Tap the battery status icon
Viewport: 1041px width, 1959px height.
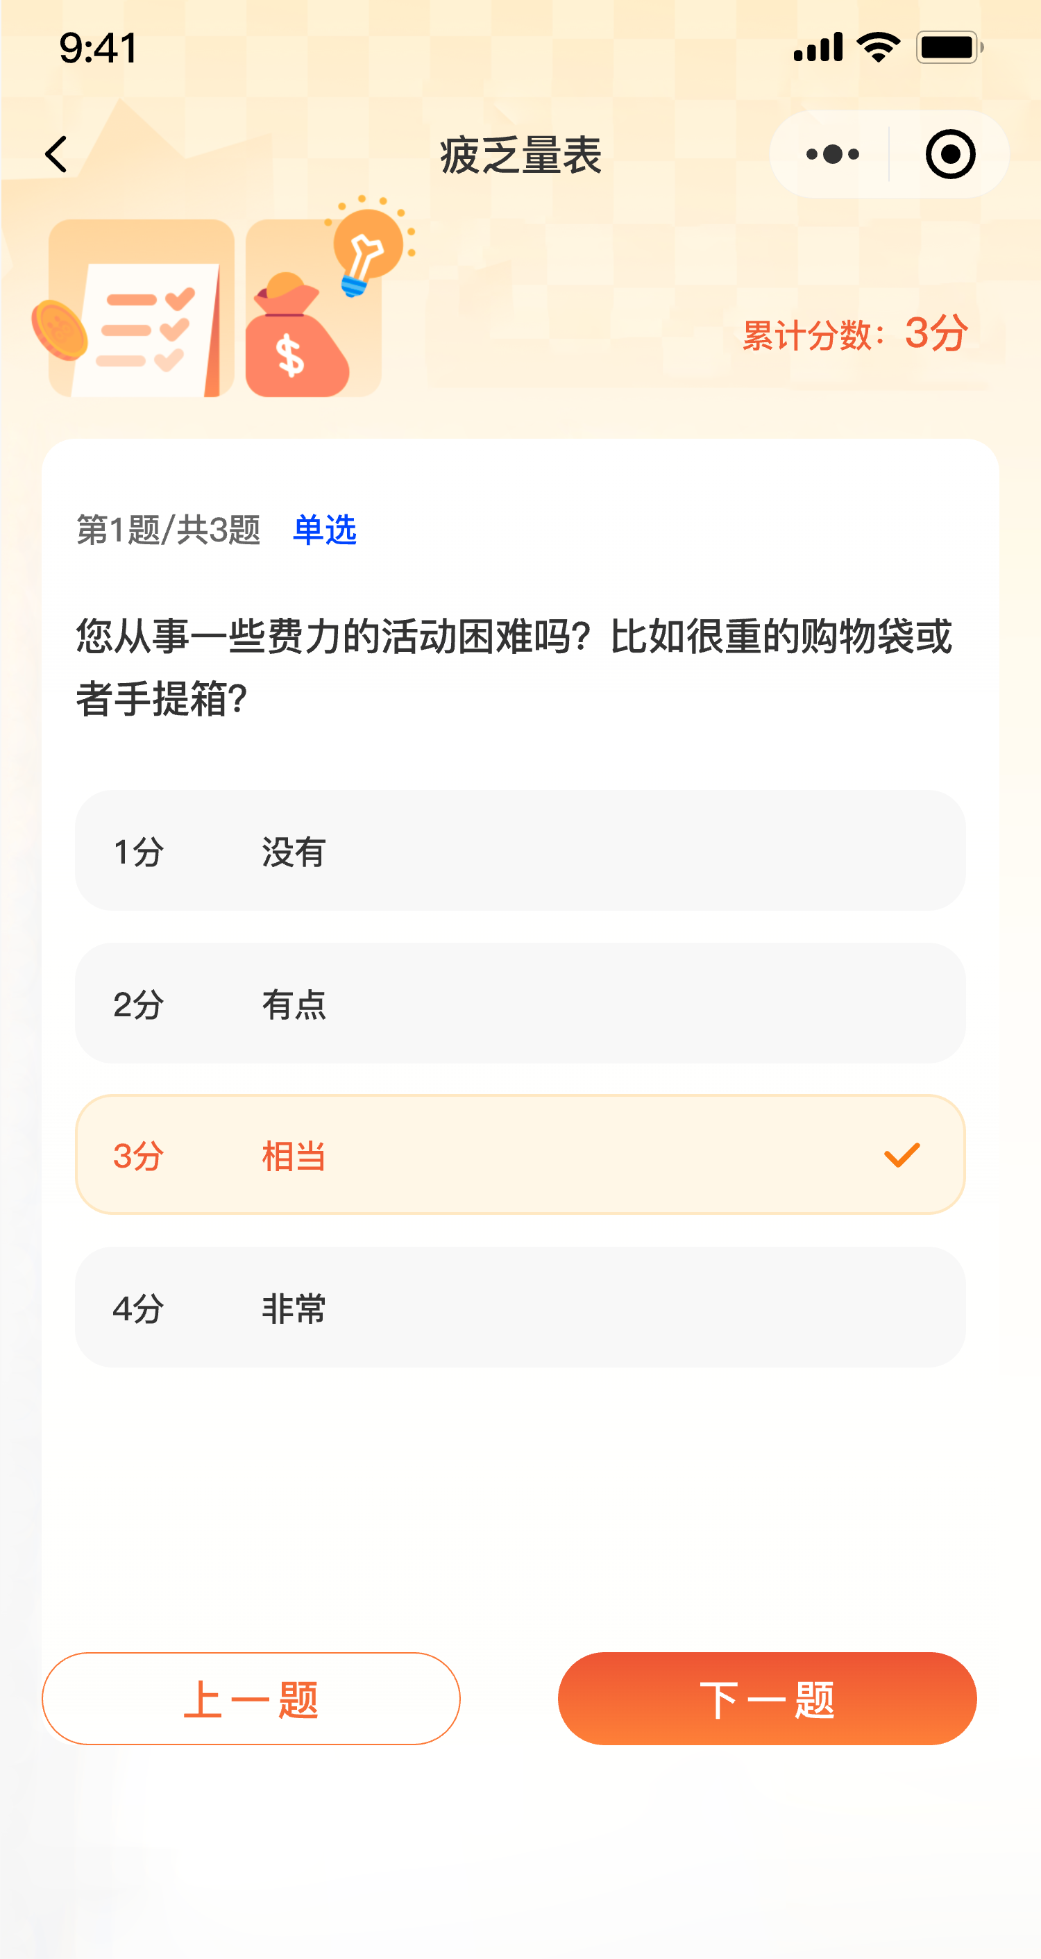[x=949, y=47]
